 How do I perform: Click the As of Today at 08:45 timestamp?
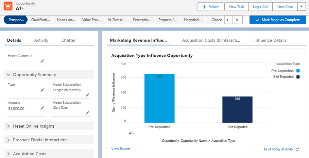(278, 149)
